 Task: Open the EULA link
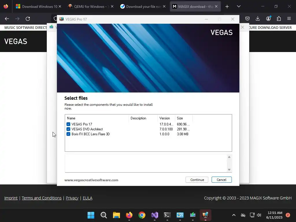click(88, 198)
